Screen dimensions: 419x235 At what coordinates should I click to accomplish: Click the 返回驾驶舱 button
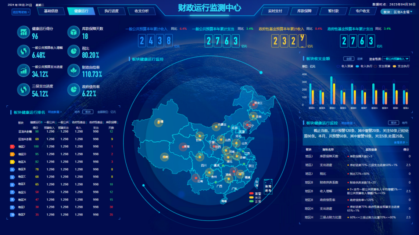tap(21, 12)
